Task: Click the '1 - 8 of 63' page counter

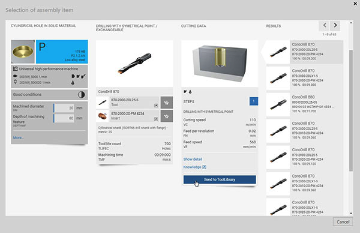Action: tap(329, 34)
